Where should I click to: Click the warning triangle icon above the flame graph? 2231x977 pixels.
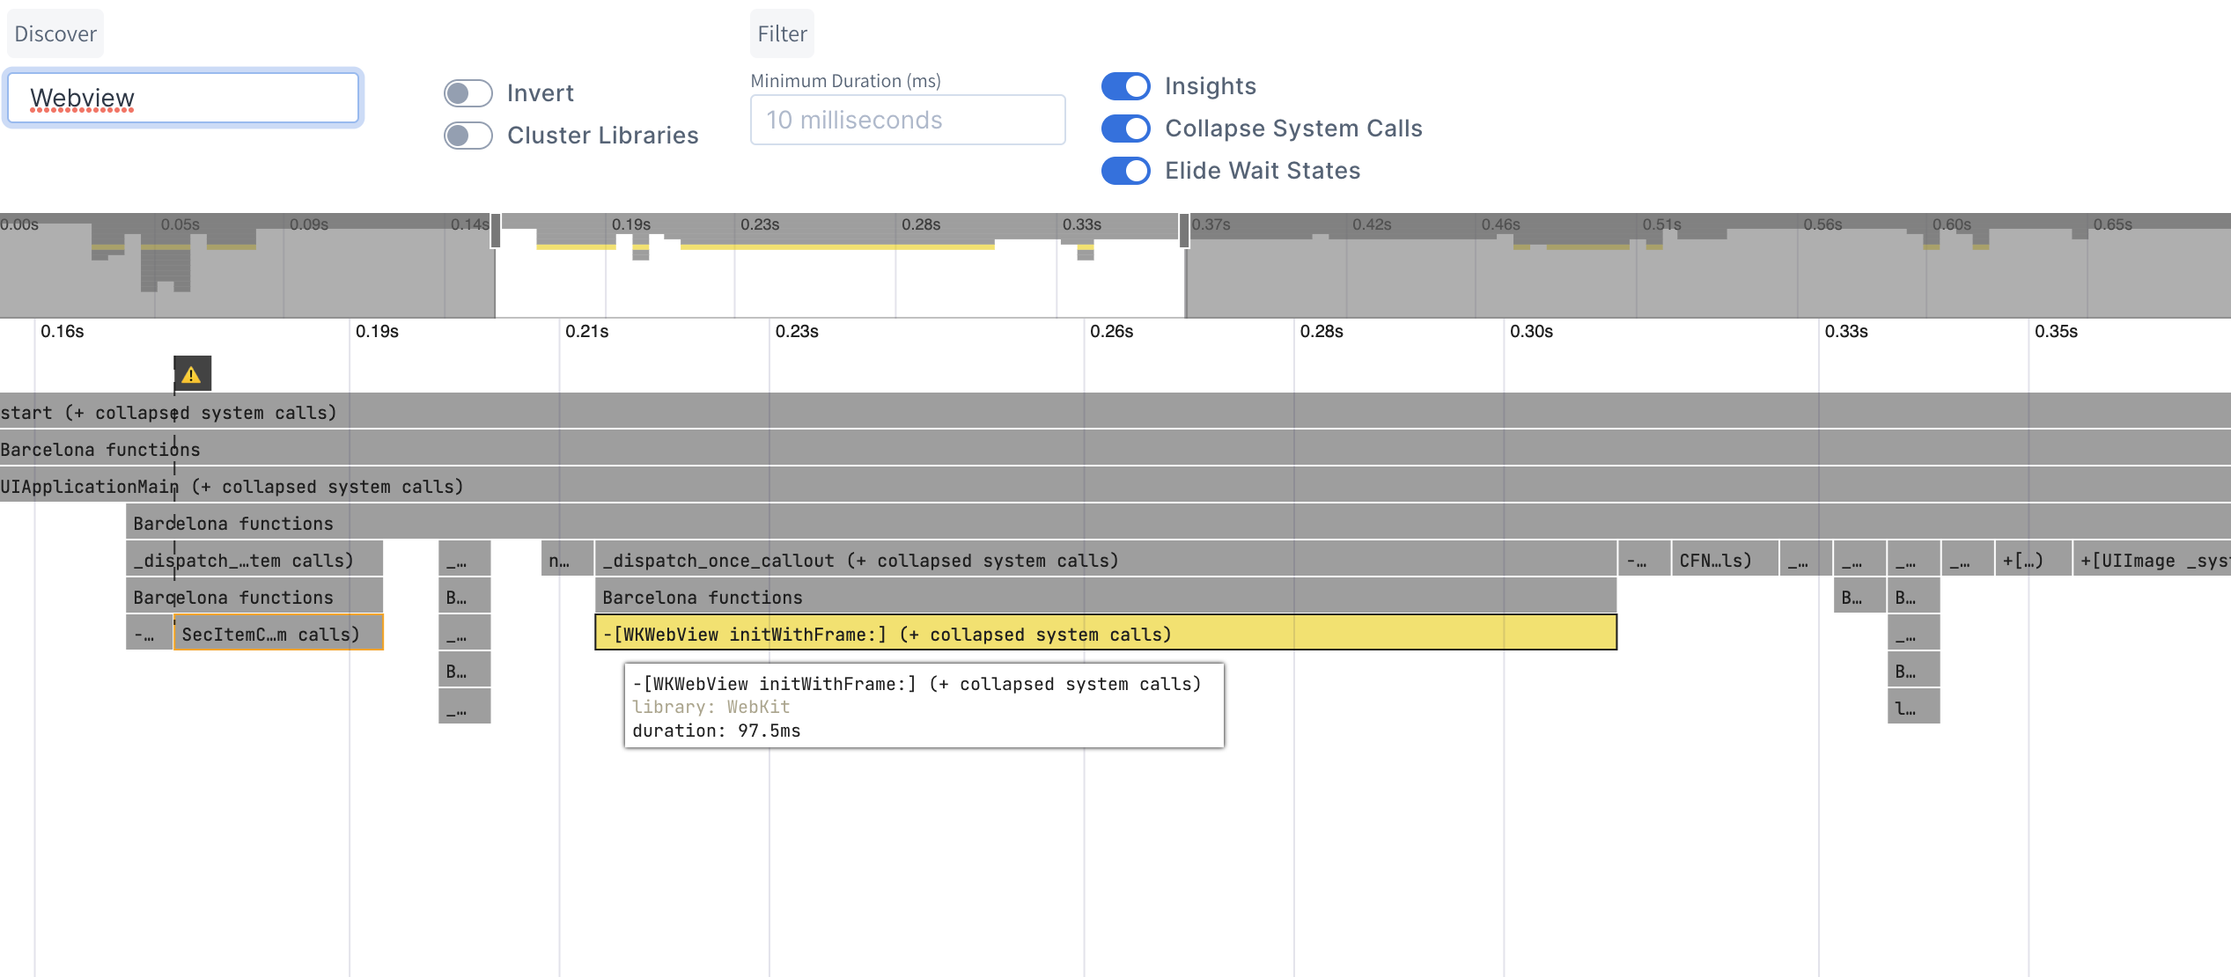(190, 373)
